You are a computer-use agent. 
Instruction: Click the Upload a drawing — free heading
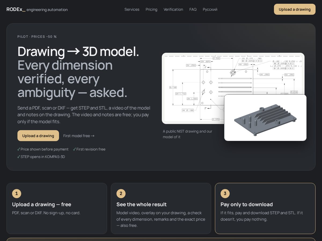(x=42, y=205)
